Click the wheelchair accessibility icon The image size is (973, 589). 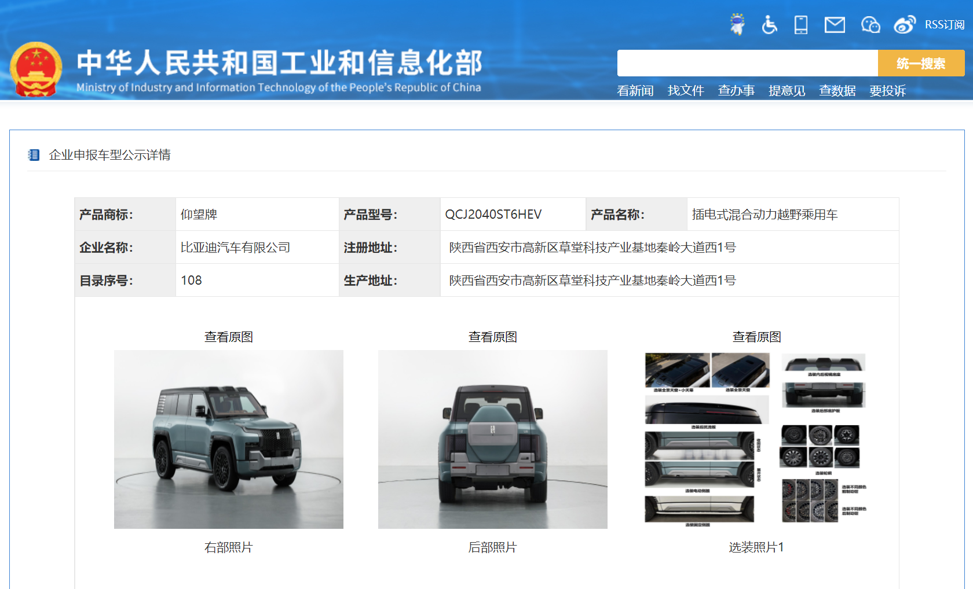[x=769, y=24]
